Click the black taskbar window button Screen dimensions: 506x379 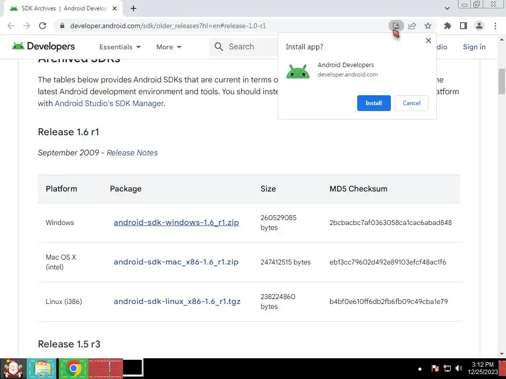[x=133, y=368]
